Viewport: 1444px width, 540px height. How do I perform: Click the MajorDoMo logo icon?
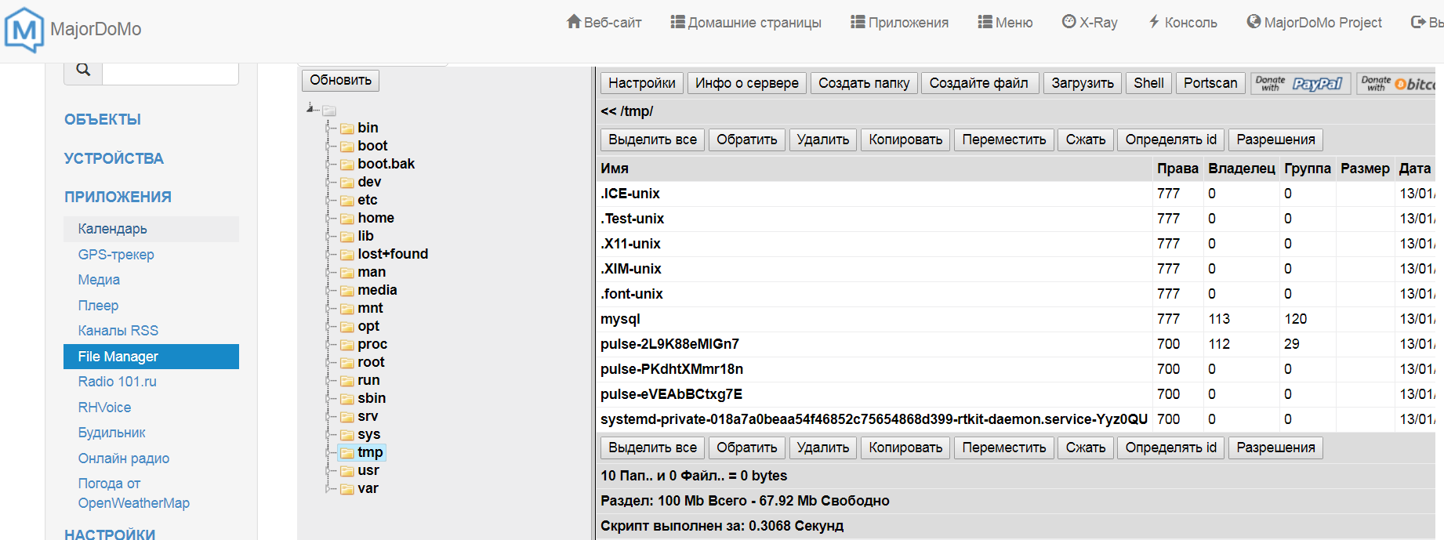coord(24,30)
